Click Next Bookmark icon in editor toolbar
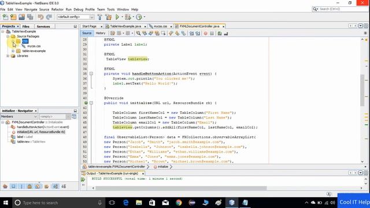 pos(177,34)
